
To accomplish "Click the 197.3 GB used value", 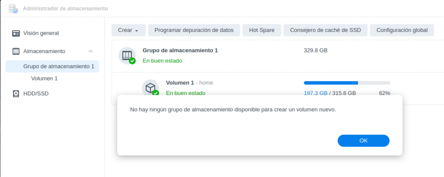I will [316, 93].
